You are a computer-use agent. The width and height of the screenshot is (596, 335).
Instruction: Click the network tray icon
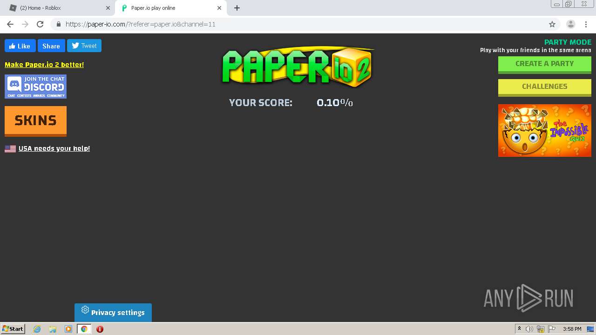(x=541, y=329)
